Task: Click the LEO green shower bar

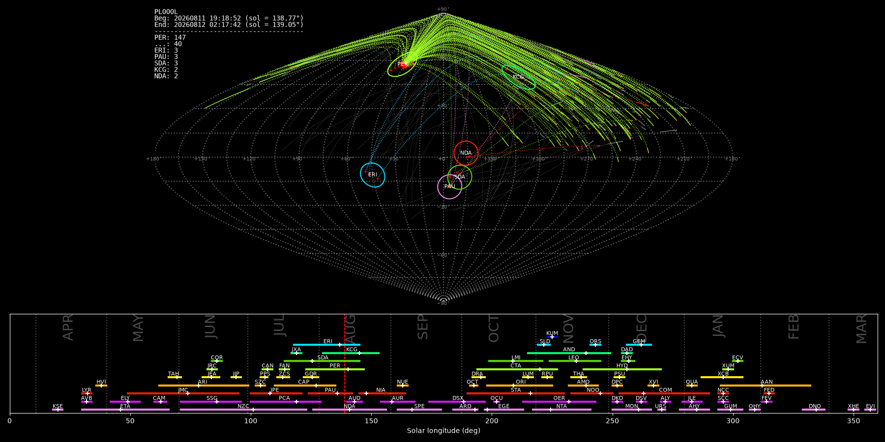Action: point(575,361)
